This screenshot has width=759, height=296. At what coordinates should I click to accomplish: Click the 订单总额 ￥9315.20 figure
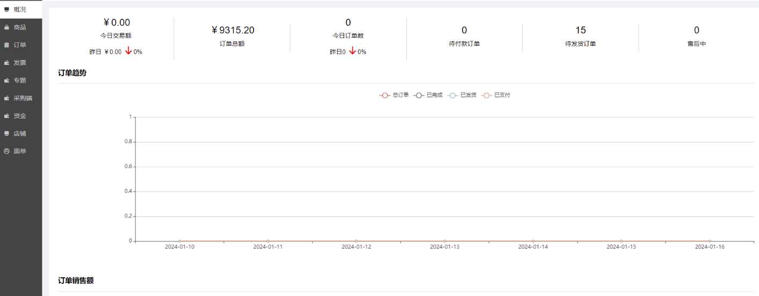[232, 31]
